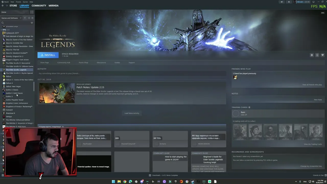Open the Big Picture mode icon

pos(313,2)
